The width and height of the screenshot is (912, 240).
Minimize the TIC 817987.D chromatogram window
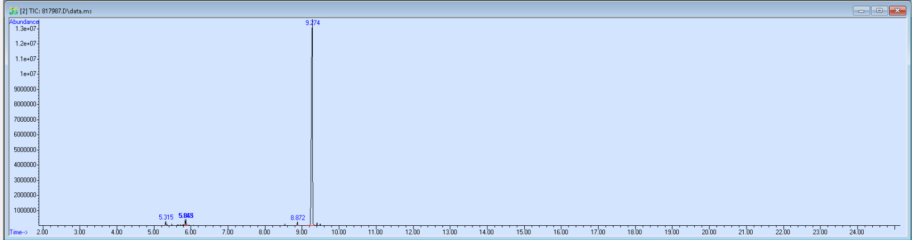(861, 11)
